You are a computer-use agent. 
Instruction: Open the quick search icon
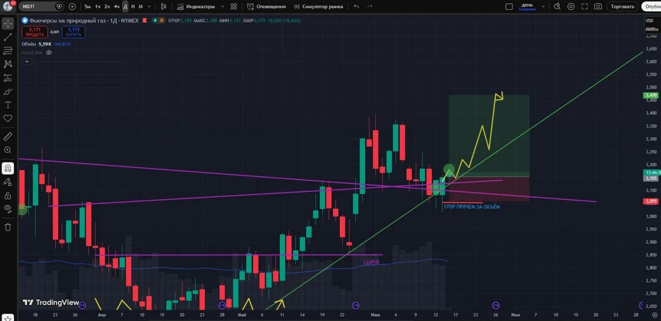pyautogui.click(x=557, y=7)
